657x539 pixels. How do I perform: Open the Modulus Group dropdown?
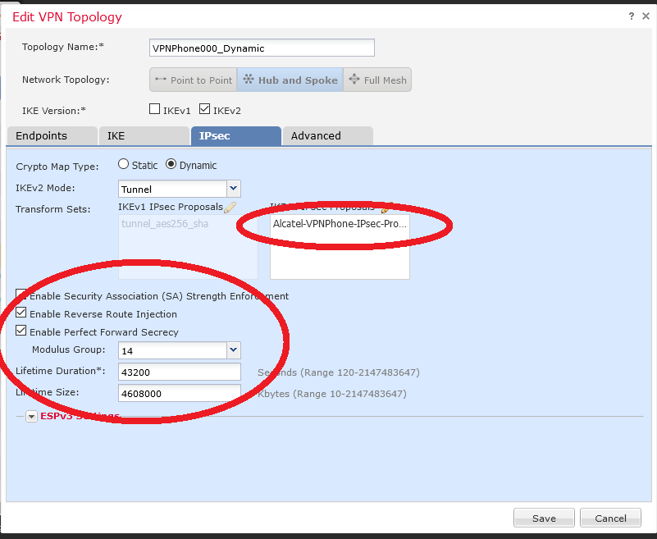(233, 350)
